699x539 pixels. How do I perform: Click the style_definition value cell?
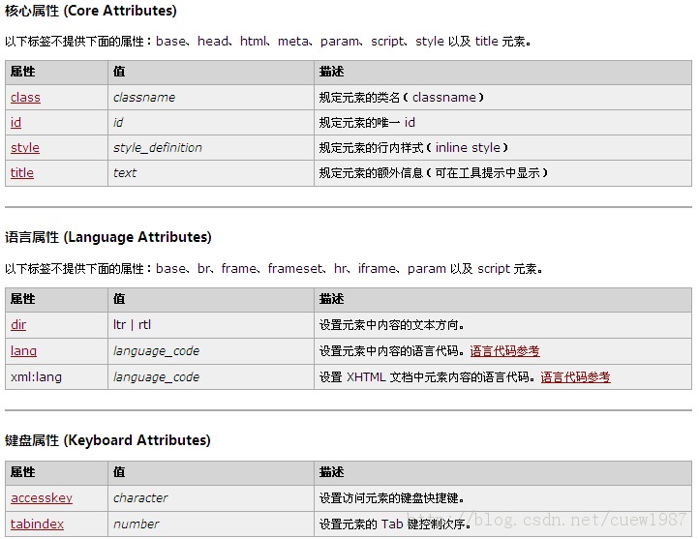211,147
